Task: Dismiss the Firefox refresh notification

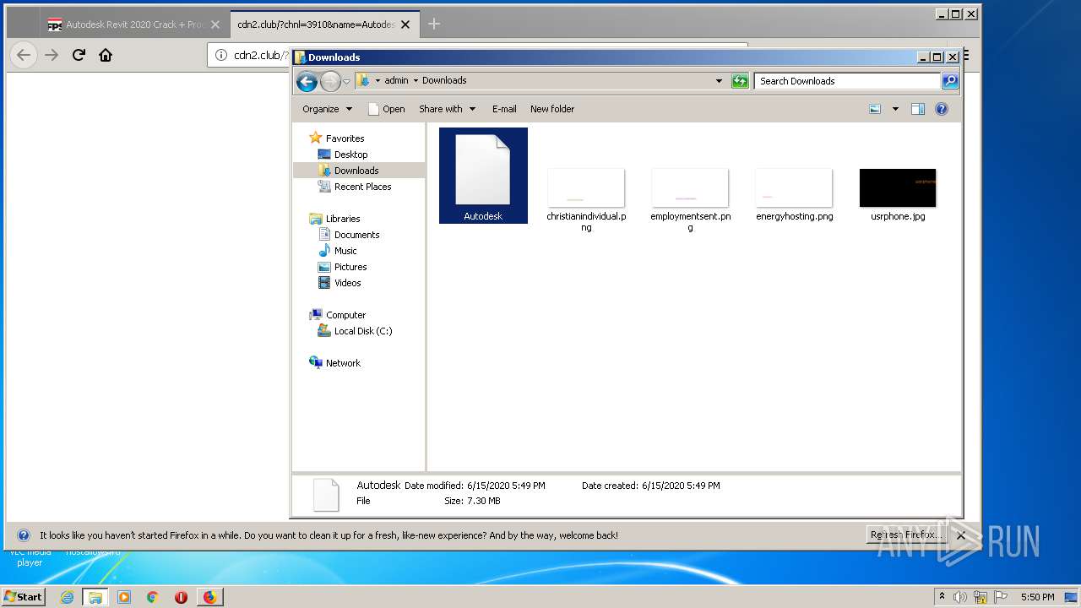Action: click(x=961, y=535)
